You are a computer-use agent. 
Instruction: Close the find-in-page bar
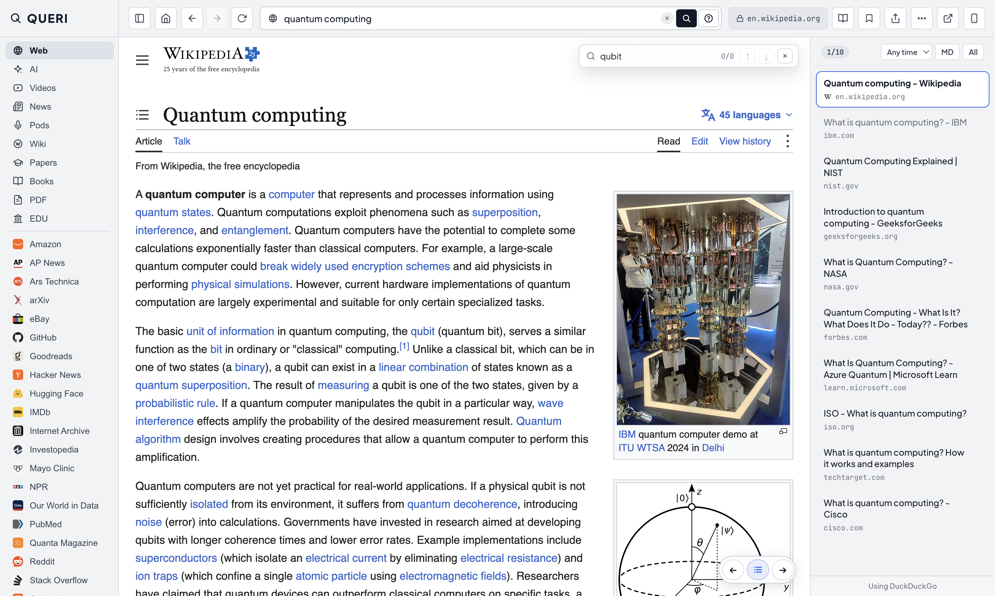pyautogui.click(x=785, y=56)
